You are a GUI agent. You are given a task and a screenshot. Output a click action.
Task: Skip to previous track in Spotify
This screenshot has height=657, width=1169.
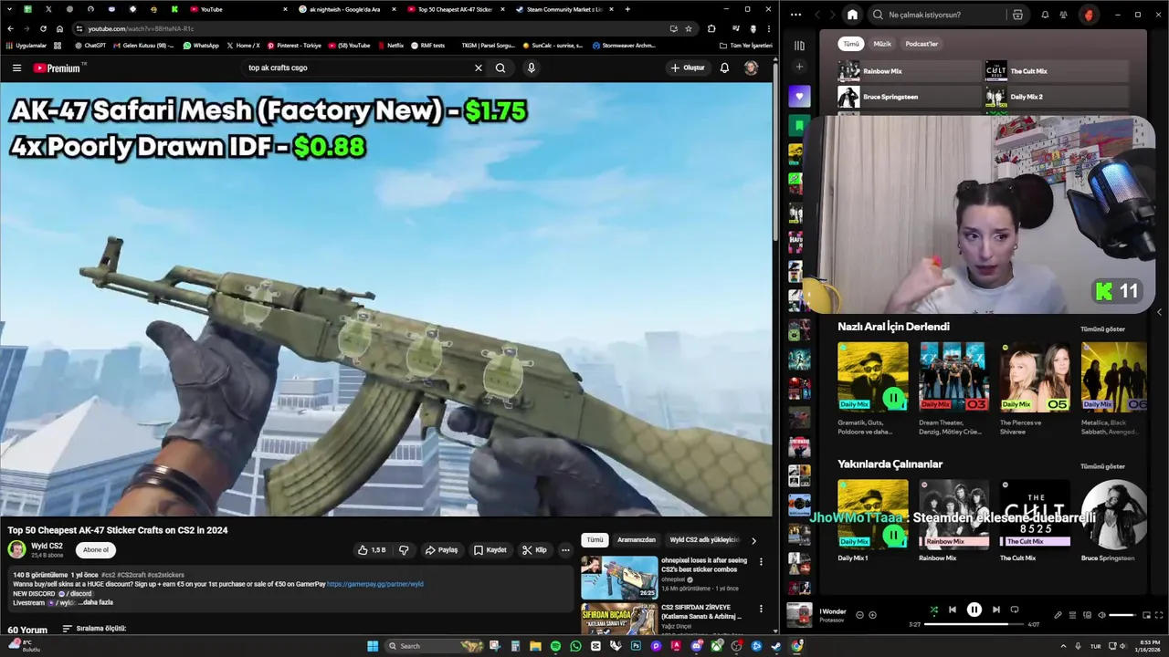click(952, 610)
